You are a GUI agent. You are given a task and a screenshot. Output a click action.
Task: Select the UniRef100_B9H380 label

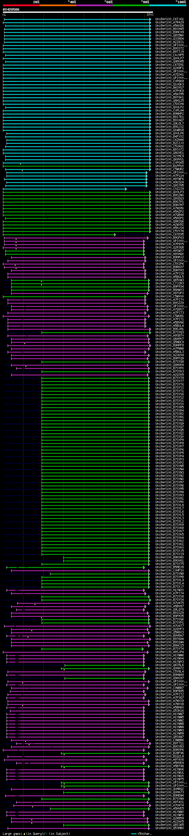(170, 558)
